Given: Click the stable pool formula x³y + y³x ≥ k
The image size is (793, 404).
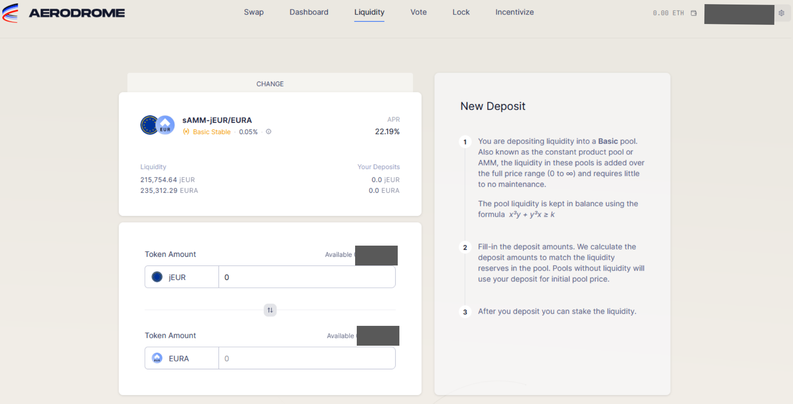Looking at the screenshot, I should (532, 214).
